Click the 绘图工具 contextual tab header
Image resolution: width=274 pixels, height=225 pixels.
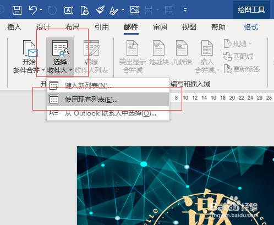pos(251,10)
